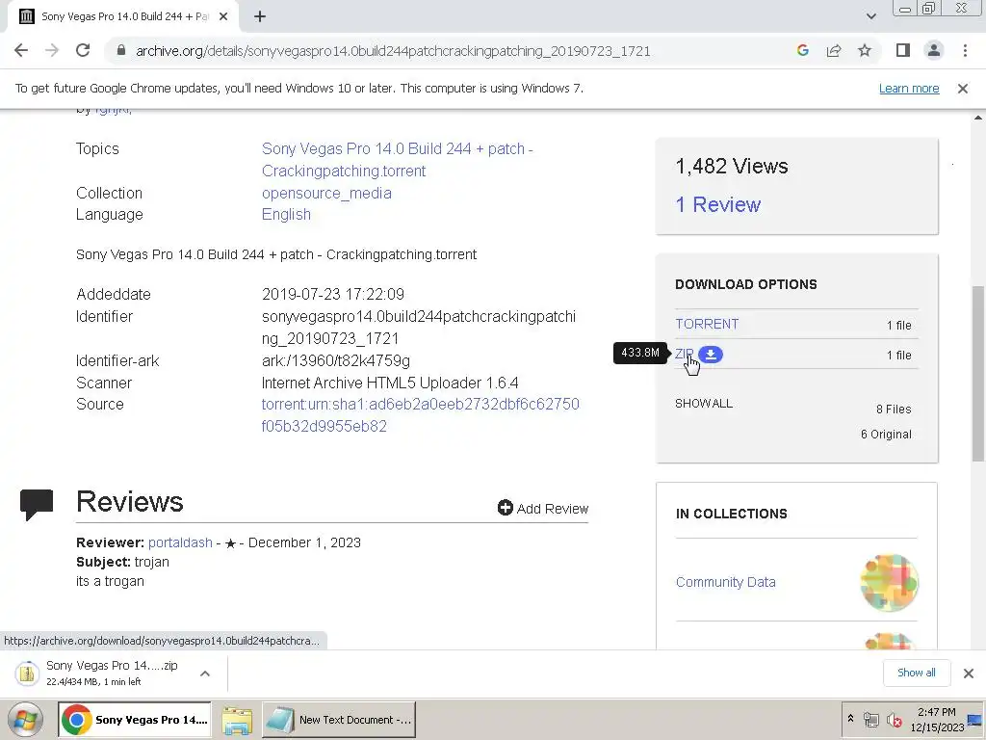Click the '6 Original' count text

coord(886,435)
